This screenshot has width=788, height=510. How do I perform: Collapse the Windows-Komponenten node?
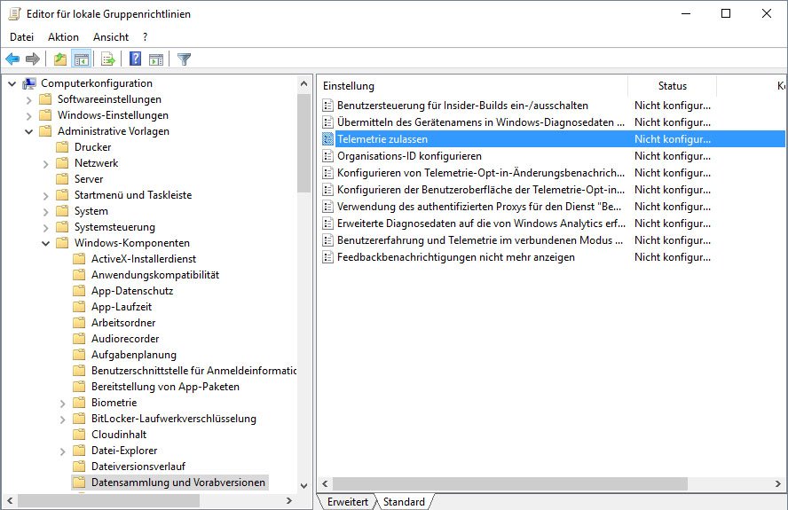46,243
